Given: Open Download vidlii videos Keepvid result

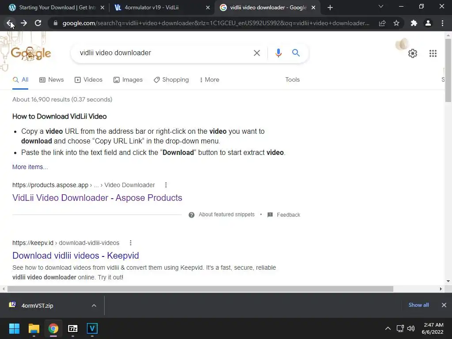Looking at the screenshot, I should 75,256.
